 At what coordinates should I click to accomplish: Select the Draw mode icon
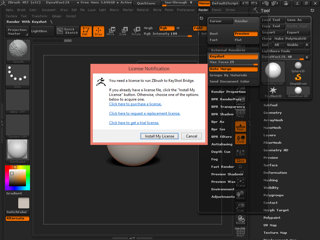(x=99, y=31)
